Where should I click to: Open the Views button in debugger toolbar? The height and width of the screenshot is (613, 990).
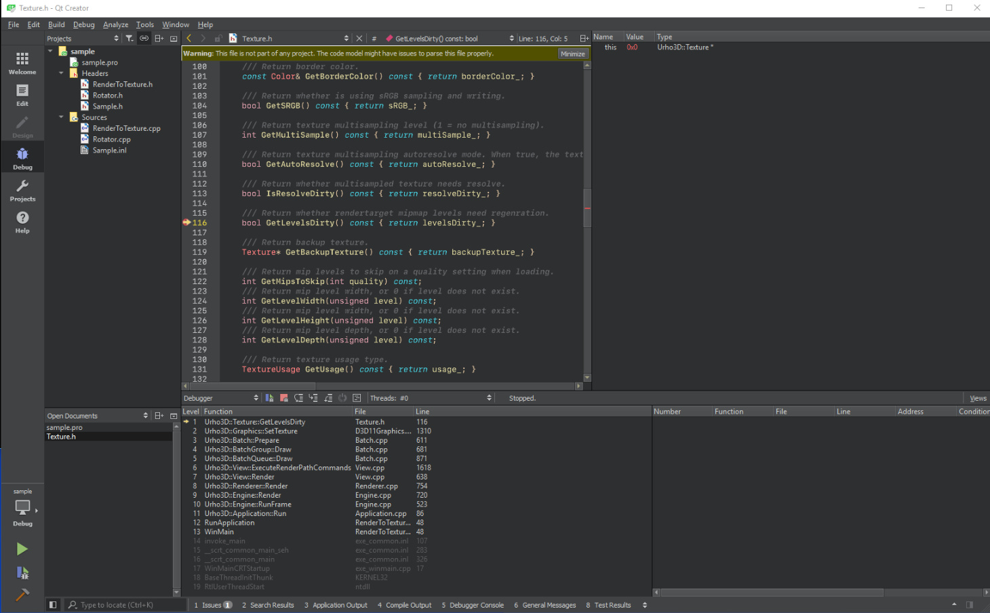click(x=978, y=398)
